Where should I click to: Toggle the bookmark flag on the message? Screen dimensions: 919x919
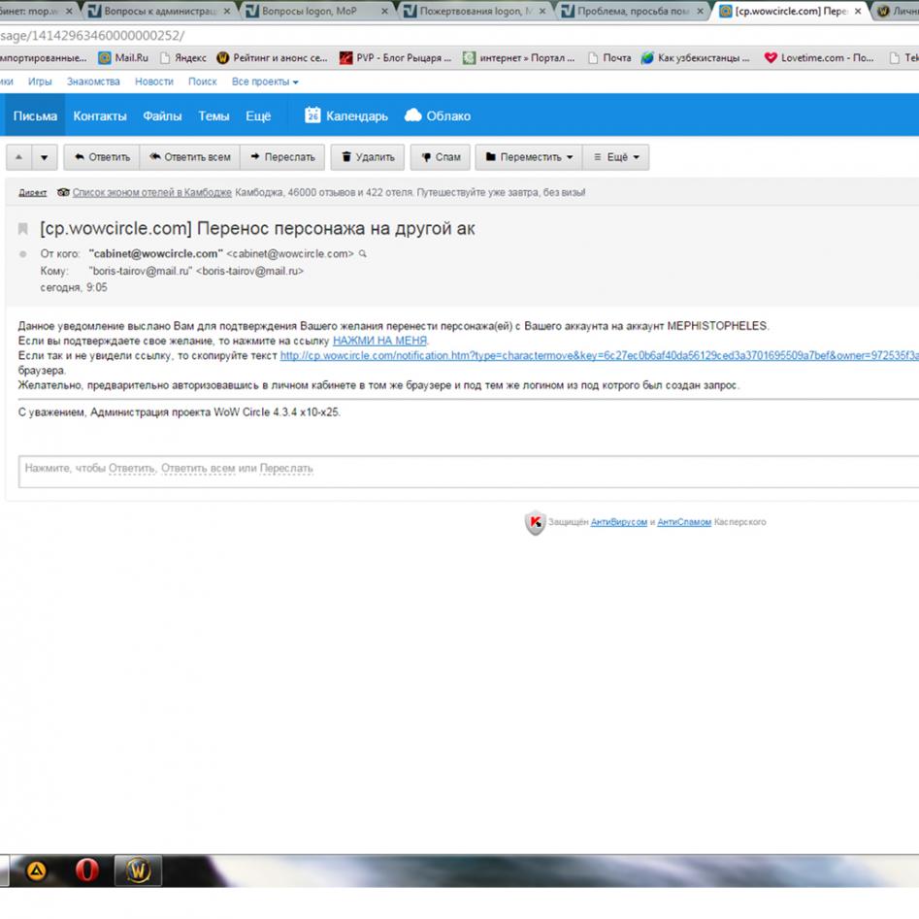tap(22, 229)
